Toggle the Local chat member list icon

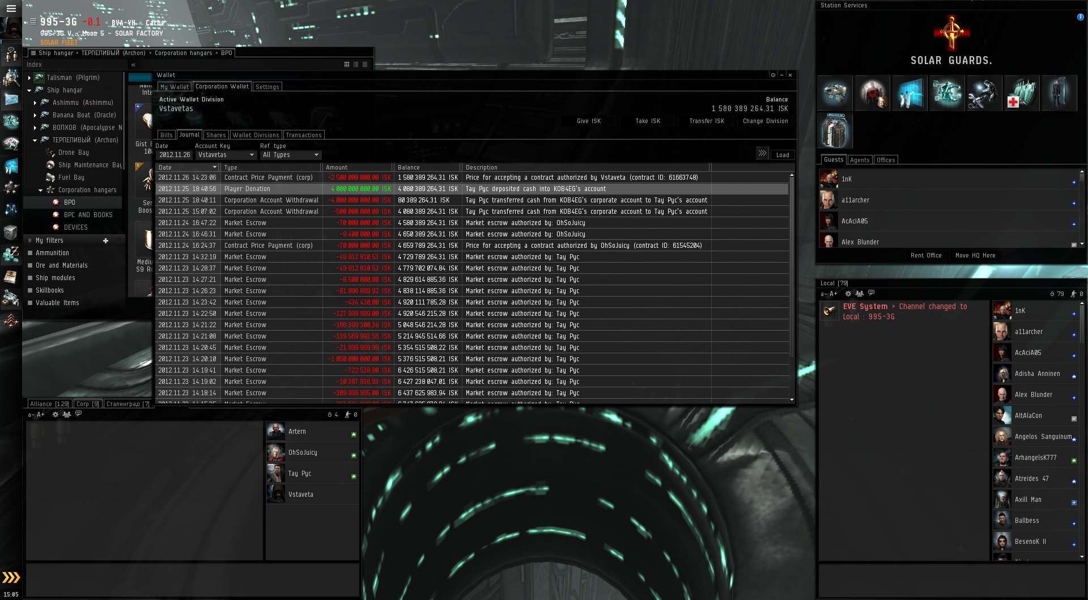[x=860, y=294]
